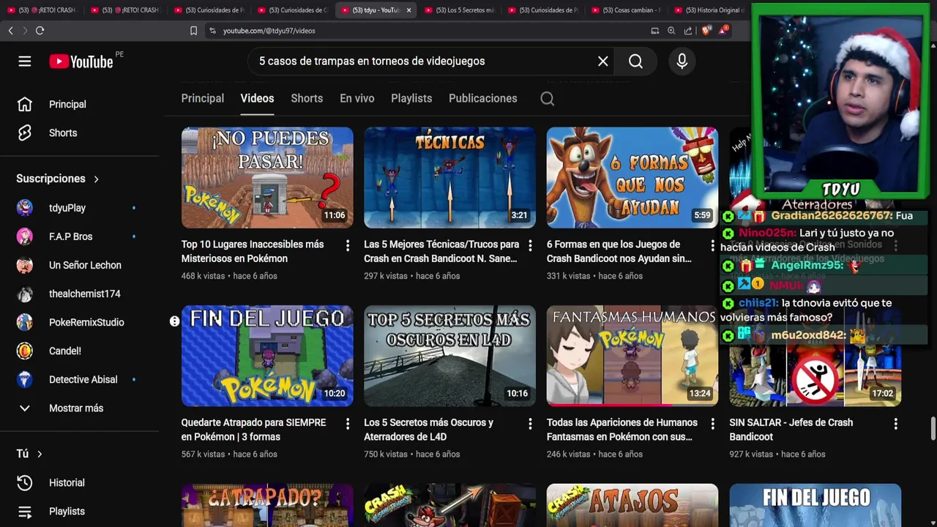Click the magnifier search button
The image size is (937, 527).
(635, 61)
